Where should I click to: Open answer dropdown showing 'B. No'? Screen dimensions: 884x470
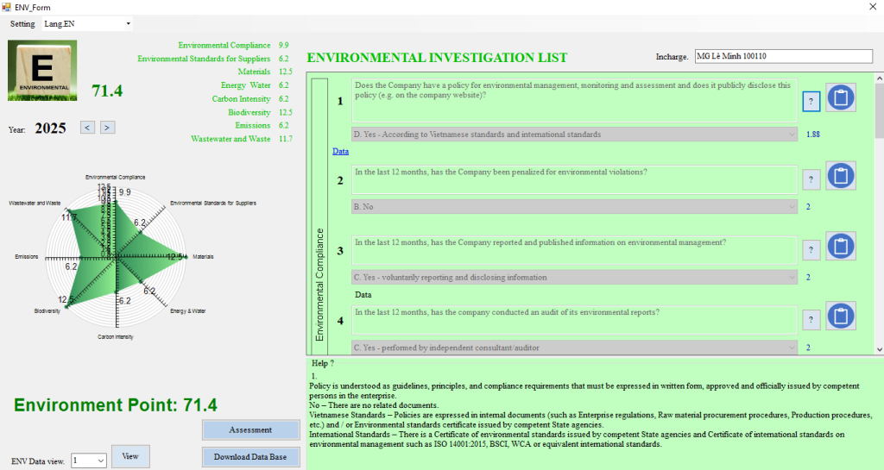(x=574, y=207)
